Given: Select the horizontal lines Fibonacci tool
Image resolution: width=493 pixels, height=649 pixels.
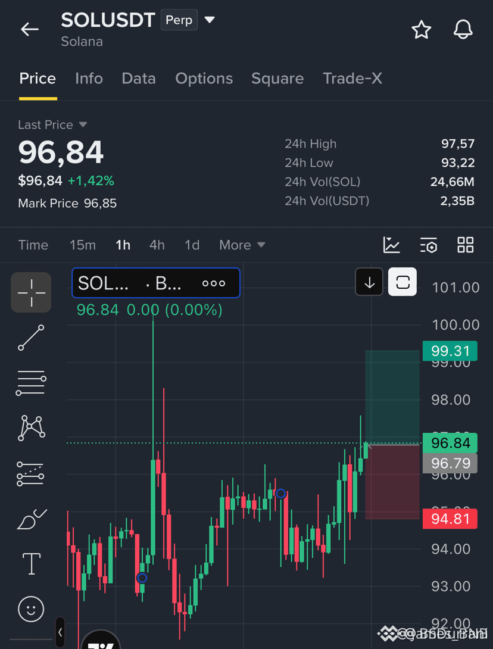Looking at the screenshot, I should pyautogui.click(x=31, y=383).
